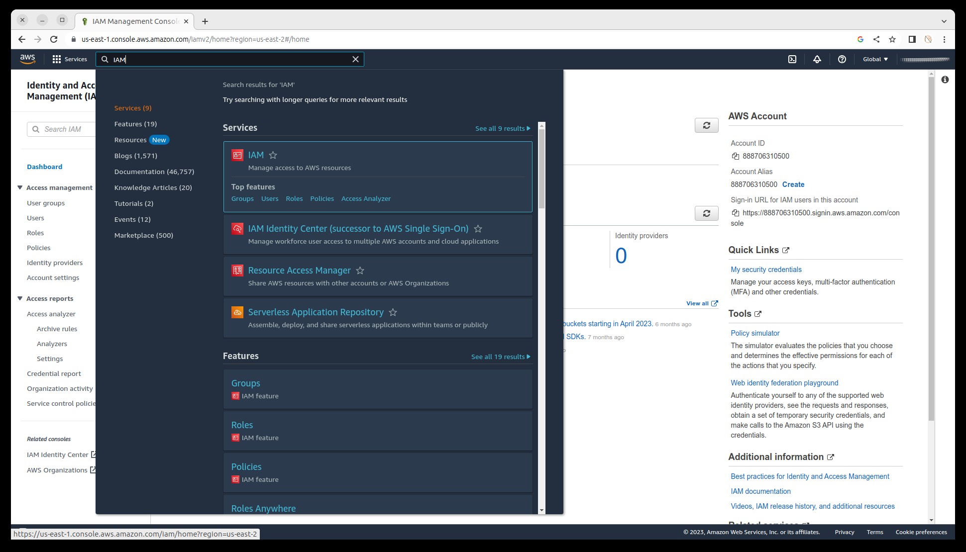Click the Resource Access Manager icon

pos(237,271)
